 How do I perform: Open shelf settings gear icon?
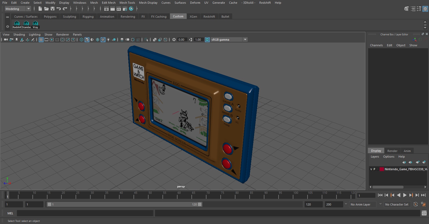(8, 26)
